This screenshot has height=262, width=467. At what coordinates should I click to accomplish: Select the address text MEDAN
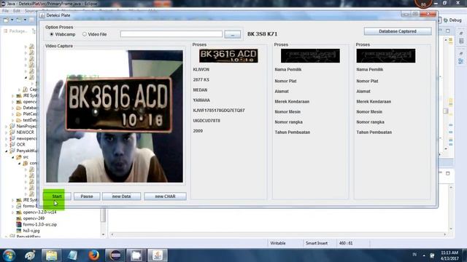[200, 90]
